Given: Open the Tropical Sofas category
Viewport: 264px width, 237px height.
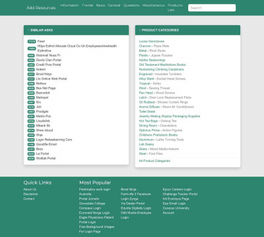Looking at the screenshot, I should tap(150, 84).
